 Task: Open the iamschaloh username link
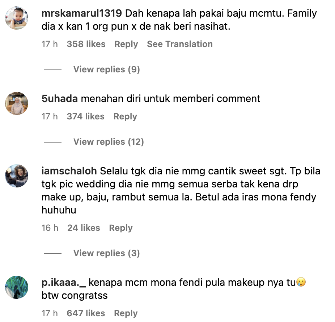(x=69, y=171)
